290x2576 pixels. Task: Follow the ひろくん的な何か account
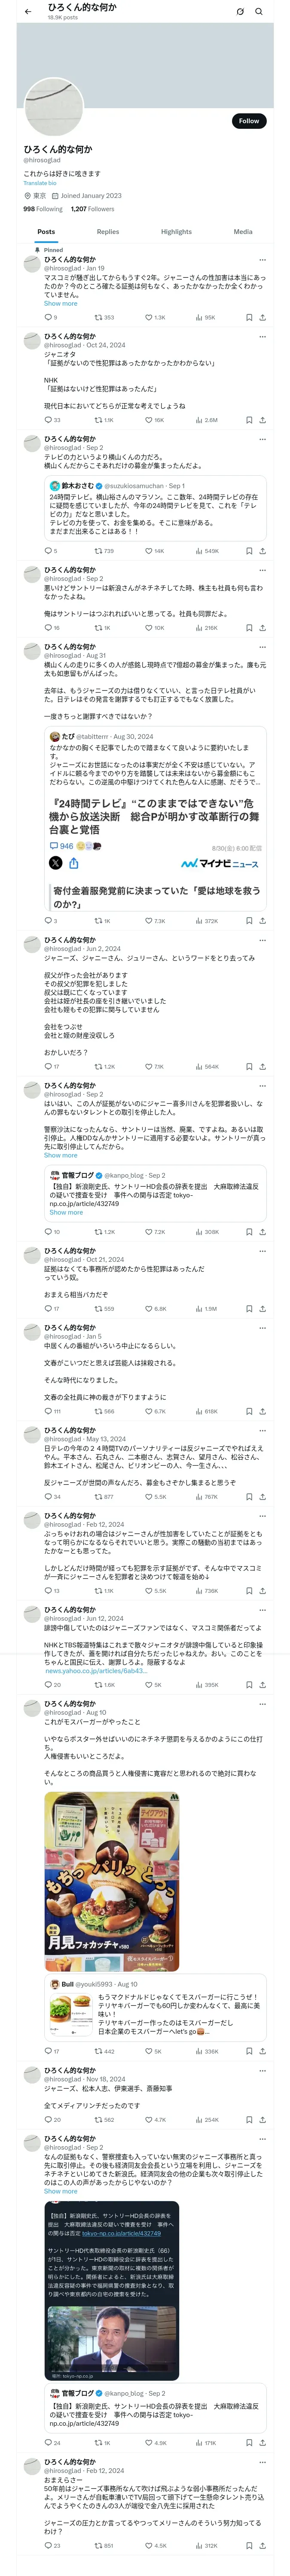coord(249,121)
